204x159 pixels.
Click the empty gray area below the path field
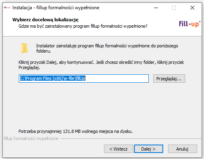click(101, 106)
